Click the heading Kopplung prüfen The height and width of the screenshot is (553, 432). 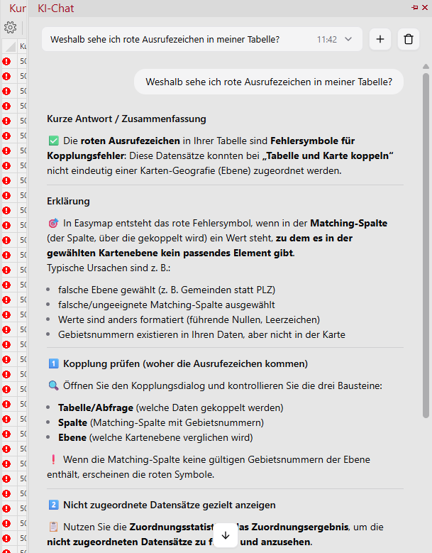click(185, 363)
